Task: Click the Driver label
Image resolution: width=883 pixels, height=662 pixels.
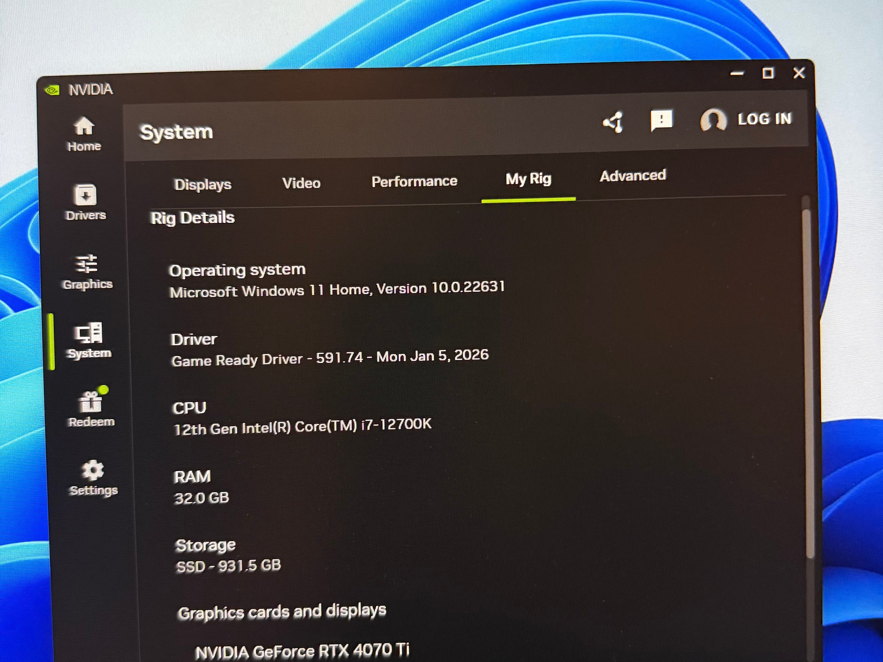Action: [194, 340]
